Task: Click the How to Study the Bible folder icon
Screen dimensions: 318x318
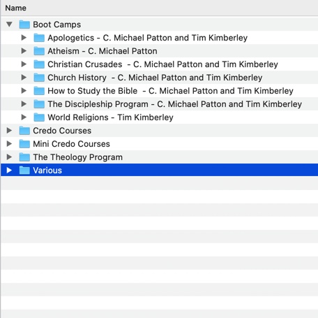Action: 39,91
